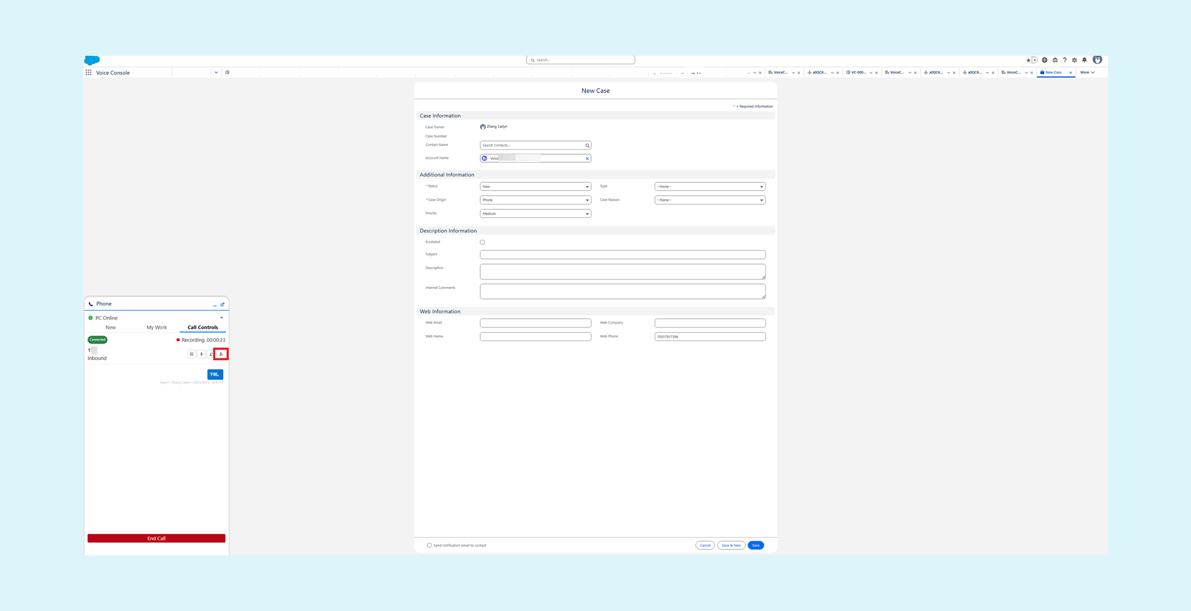Screen dimensions: 1191x611
Task: Open the Type dropdown
Action: pos(710,186)
